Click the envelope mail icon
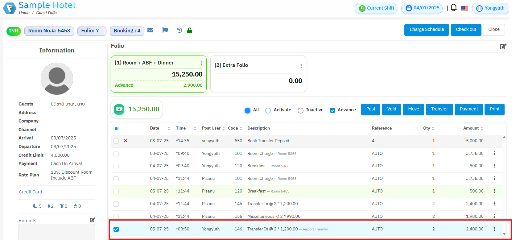 point(151,30)
